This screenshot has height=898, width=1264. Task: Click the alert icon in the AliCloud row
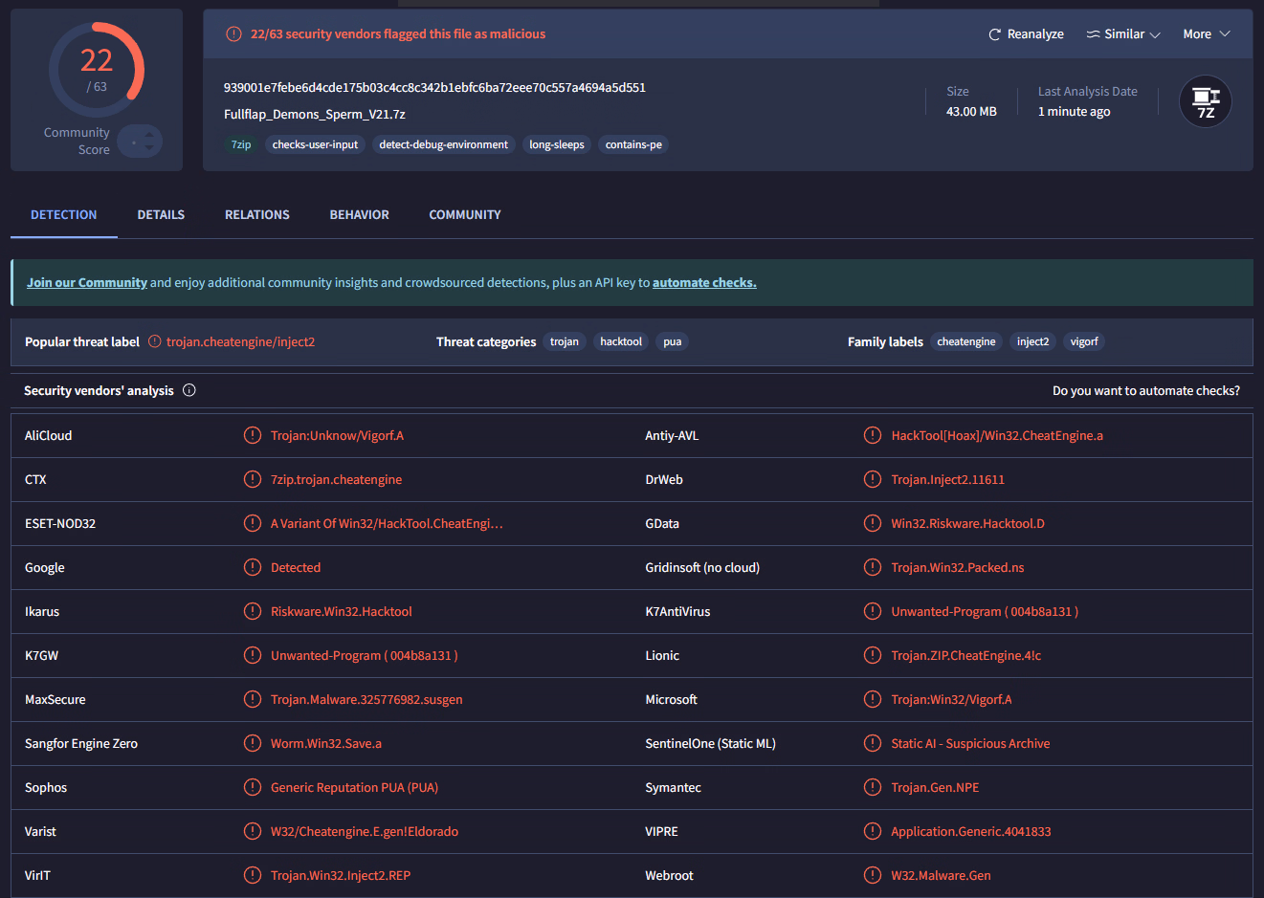[x=252, y=435]
